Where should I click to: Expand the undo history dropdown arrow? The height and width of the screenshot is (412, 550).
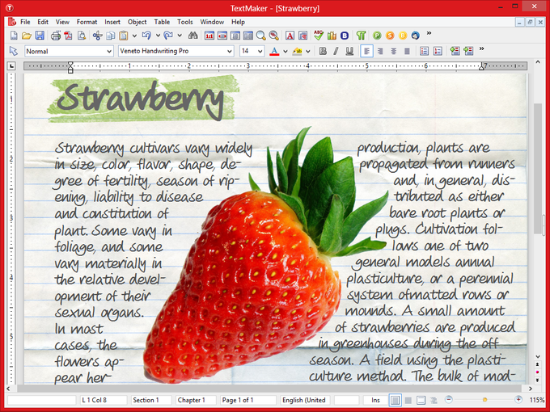coord(158,36)
